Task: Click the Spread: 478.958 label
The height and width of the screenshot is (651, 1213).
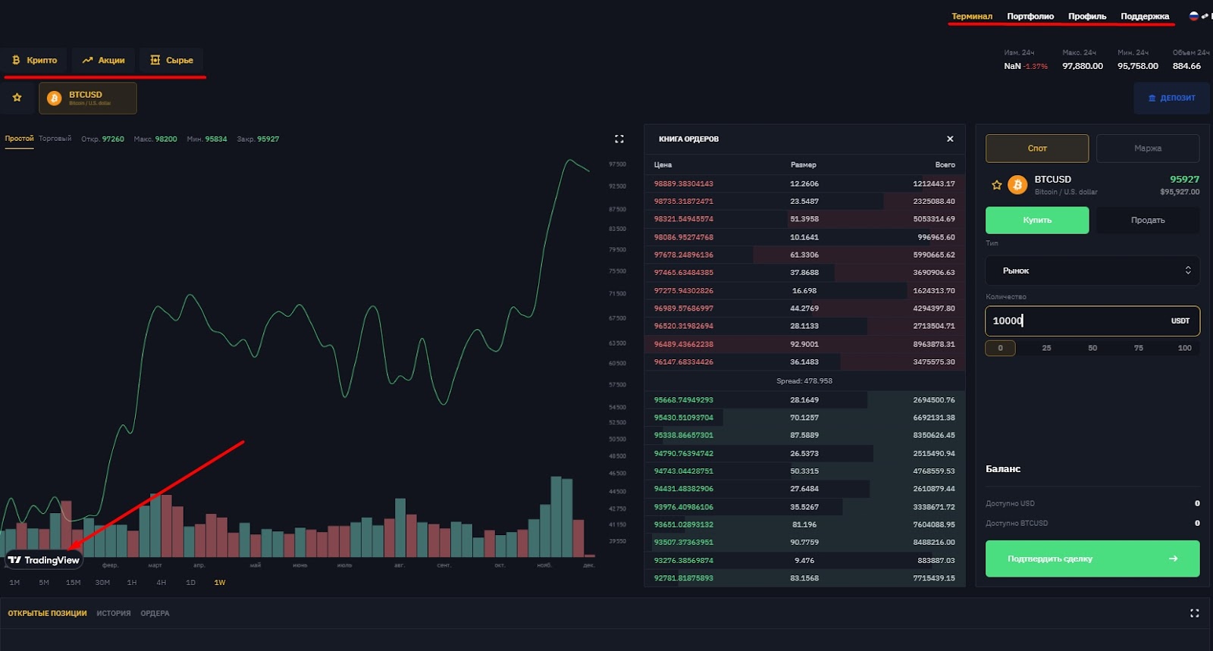Action: [x=804, y=380]
